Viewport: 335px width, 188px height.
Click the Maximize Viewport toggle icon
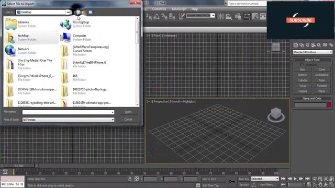click(332, 184)
